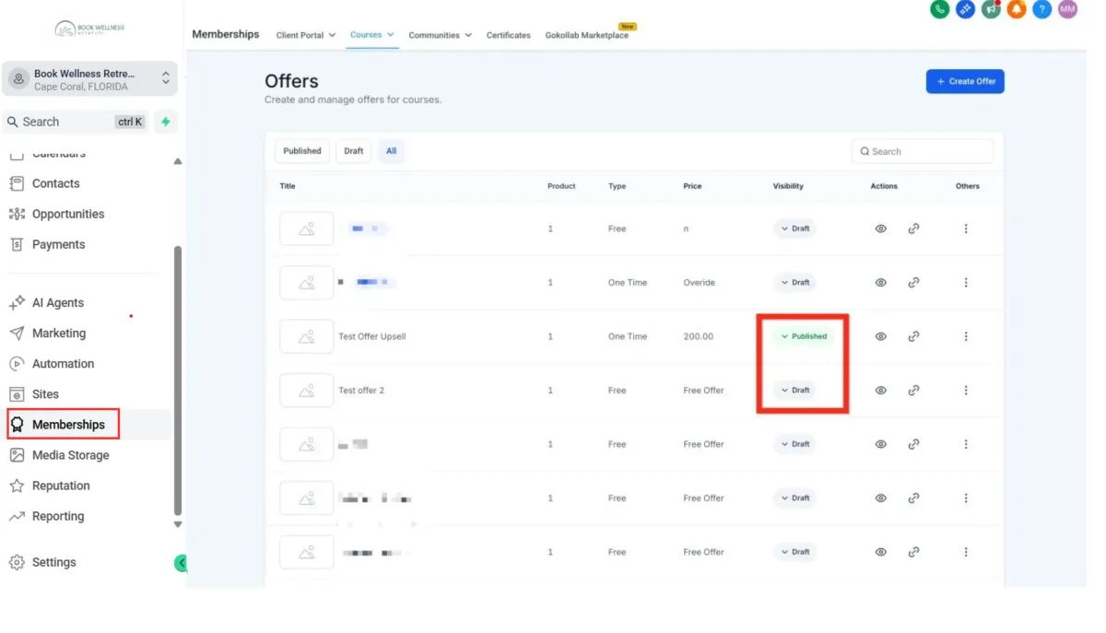
Task: Open Contacts in the sidebar
Action: 56,183
